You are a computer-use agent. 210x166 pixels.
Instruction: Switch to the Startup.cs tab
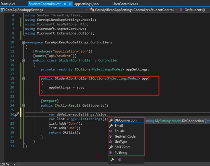tap(8, 4)
